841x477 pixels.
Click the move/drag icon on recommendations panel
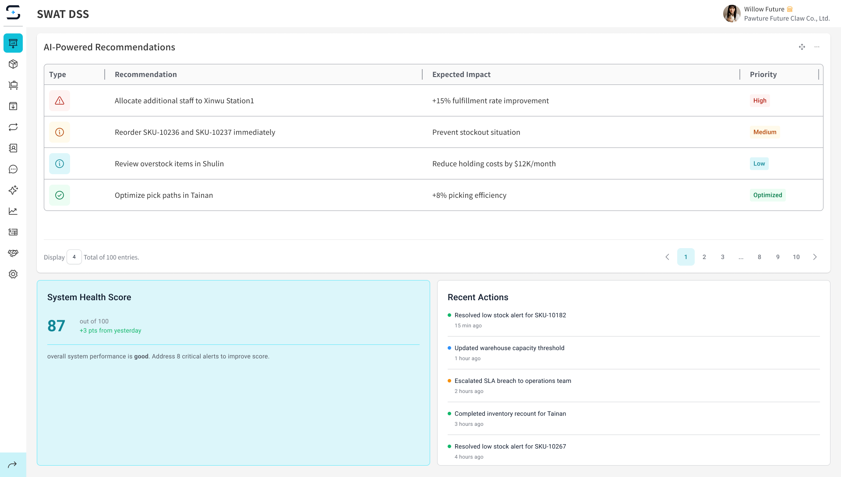(x=802, y=47)
